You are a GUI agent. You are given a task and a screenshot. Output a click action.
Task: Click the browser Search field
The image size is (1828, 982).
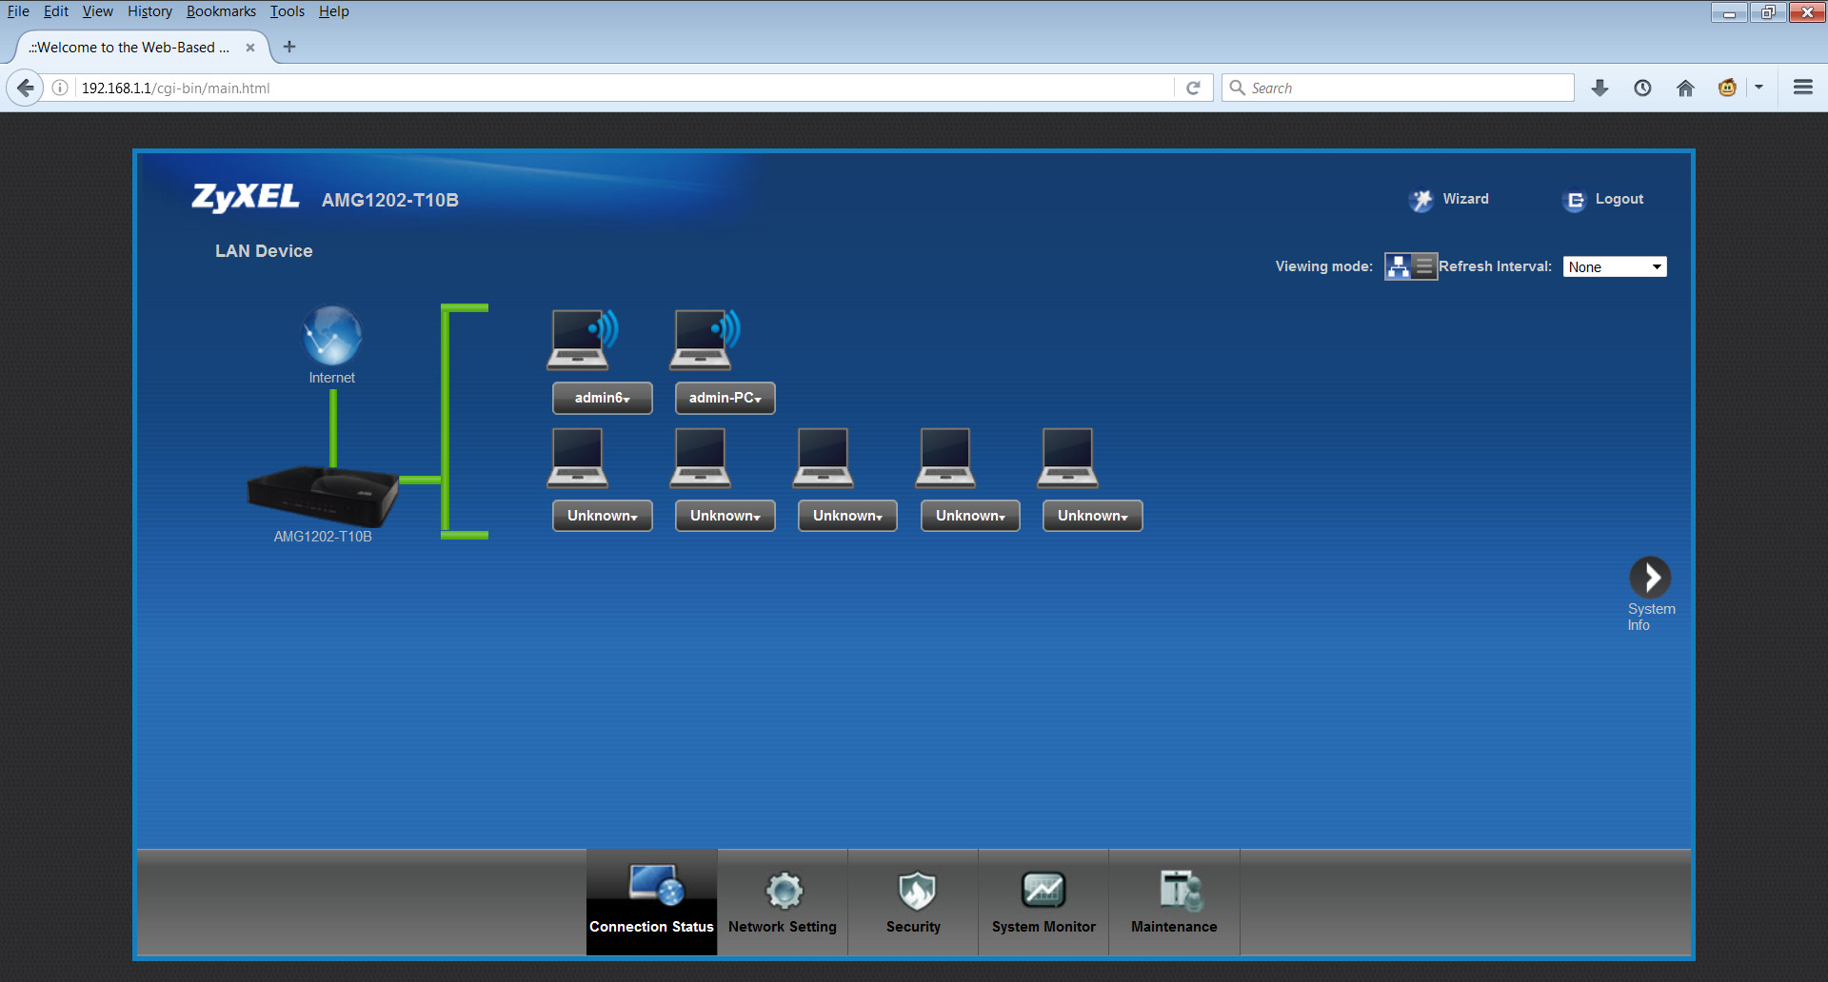click(x=1398, y=88)
